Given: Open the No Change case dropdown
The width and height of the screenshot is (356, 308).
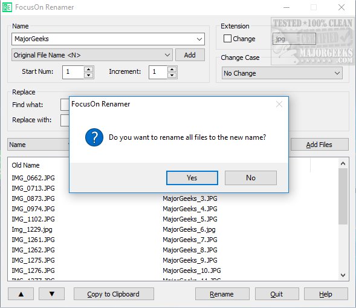Looking at the screenshot, I should point(337,73).
